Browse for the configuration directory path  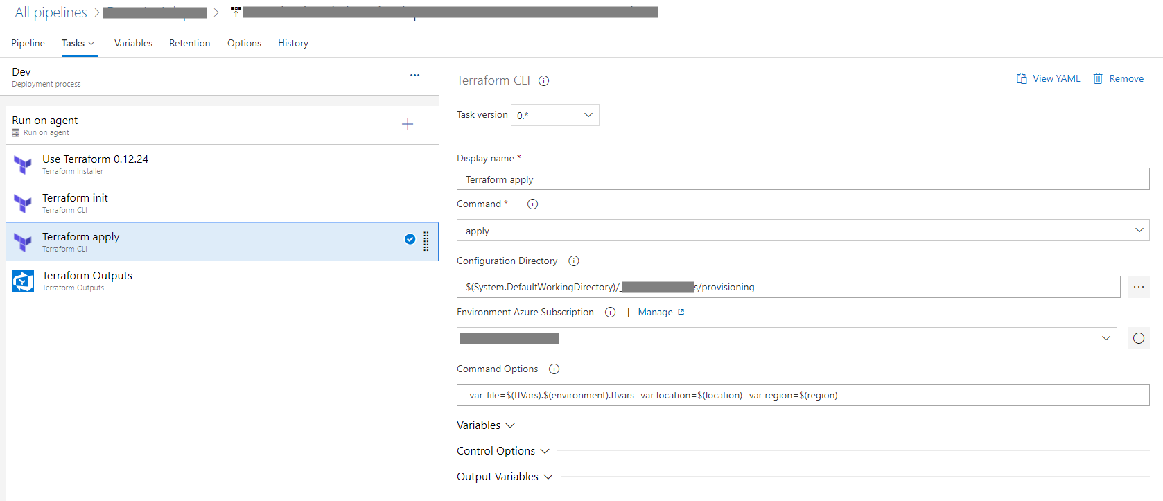pos(1138,287)
